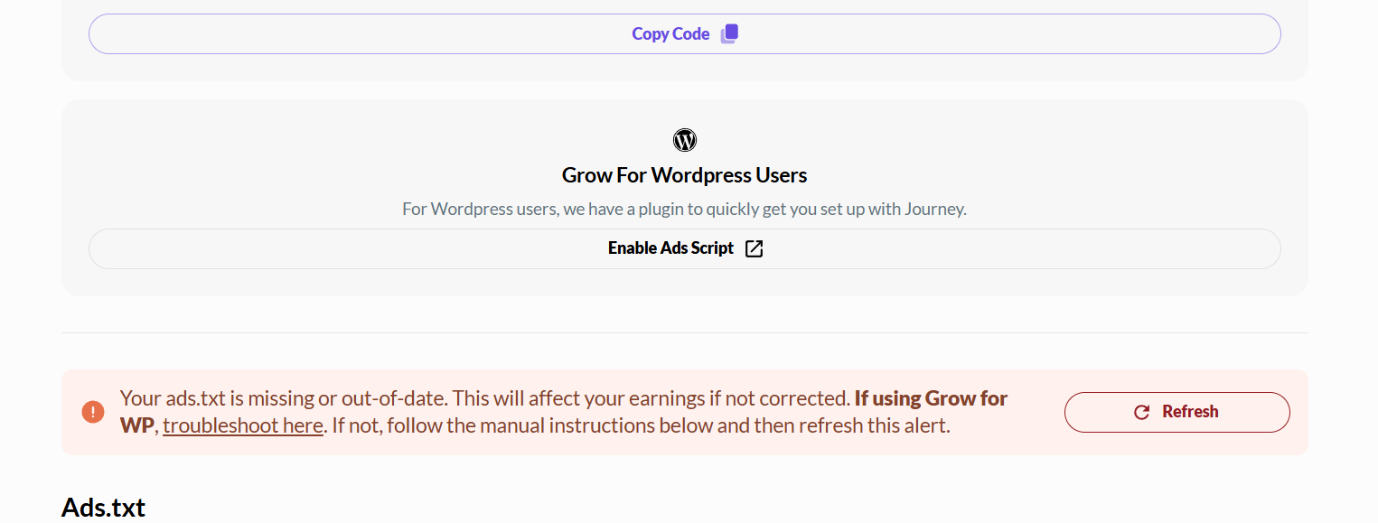The height and width of the screenshot is (523, 1378).
Task: Click the Copy Code button
Action: pos(670,34)
